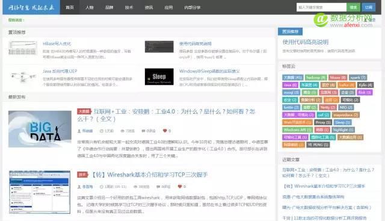Open the Windows Sleep function article link
Screen dimensions: 385x221
click(x=209, y=71)
